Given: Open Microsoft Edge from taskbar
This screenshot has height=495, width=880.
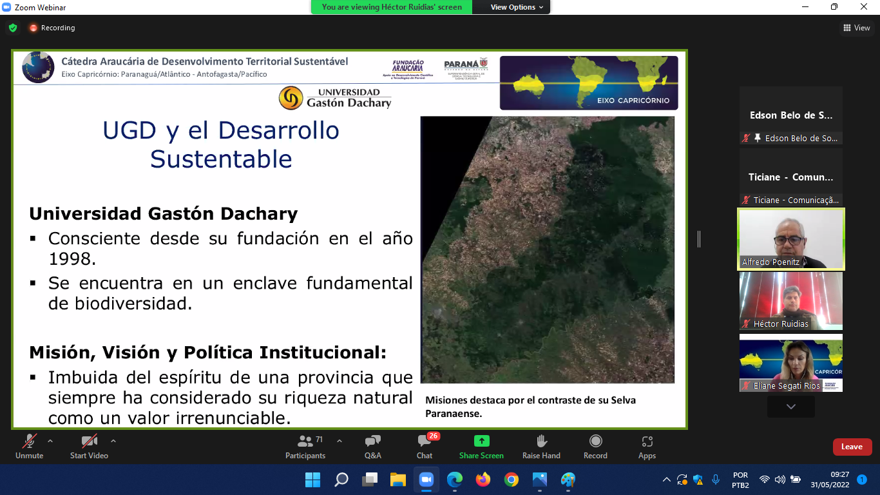Looking at the screenshot, I should point(455,480).
